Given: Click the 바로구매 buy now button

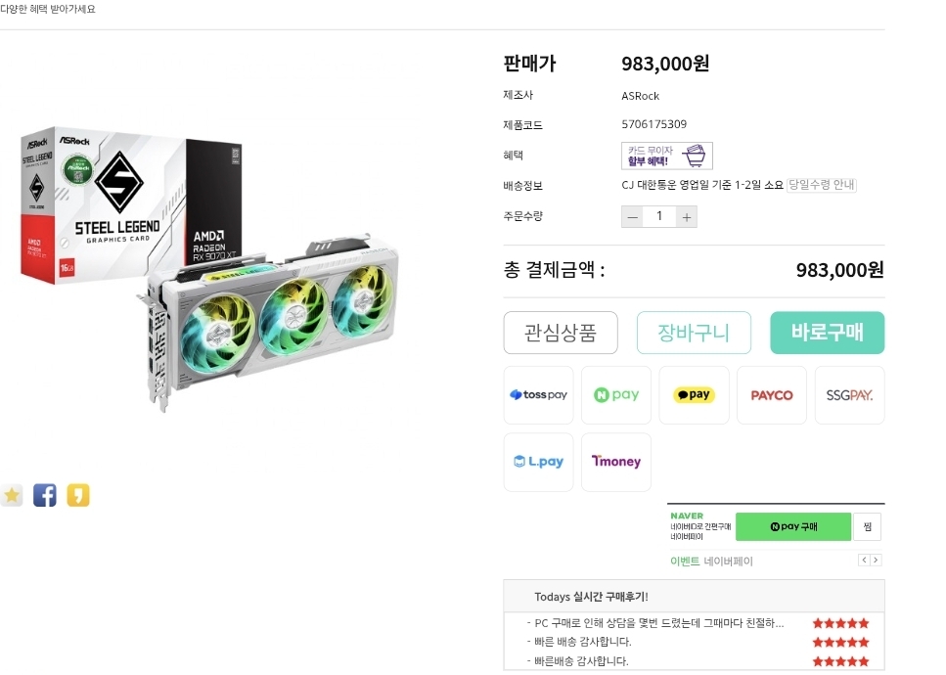Looking at the screenshot, I should tap(827, 333).
